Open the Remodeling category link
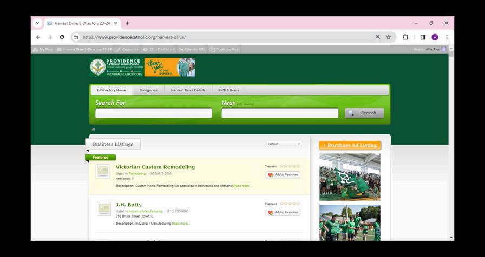485x257 pixels. click(137, 174)
